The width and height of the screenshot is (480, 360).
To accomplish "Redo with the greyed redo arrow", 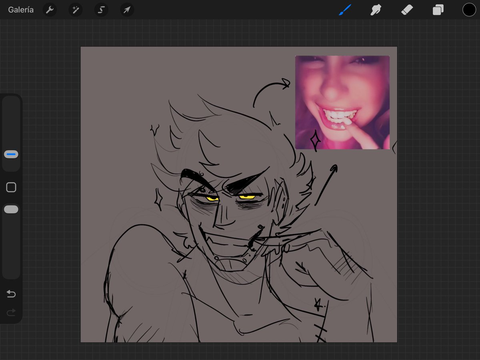I will coord(11,312).
